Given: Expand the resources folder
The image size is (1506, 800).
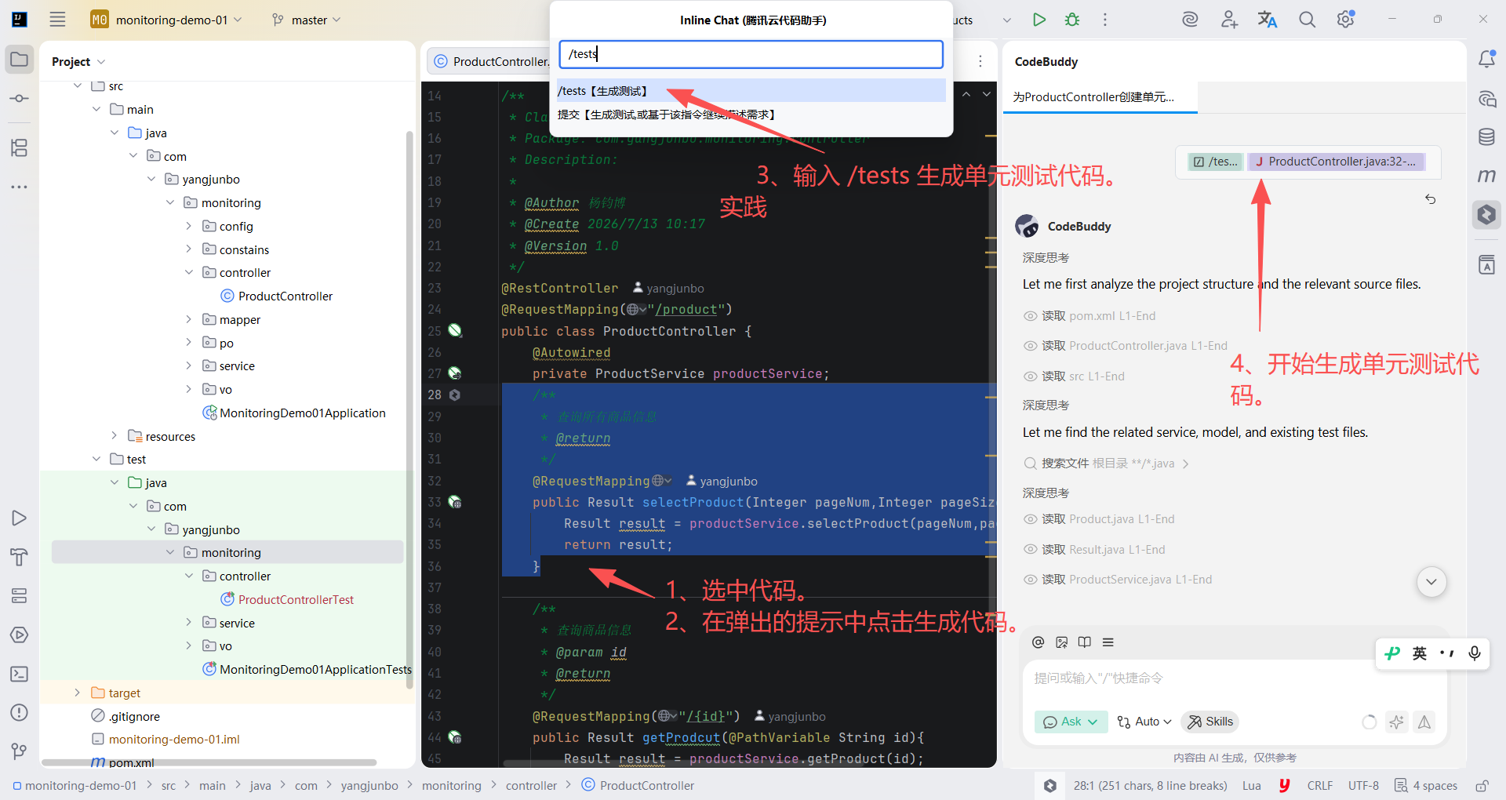Looking at the screenshot, I should coord(114,436).
